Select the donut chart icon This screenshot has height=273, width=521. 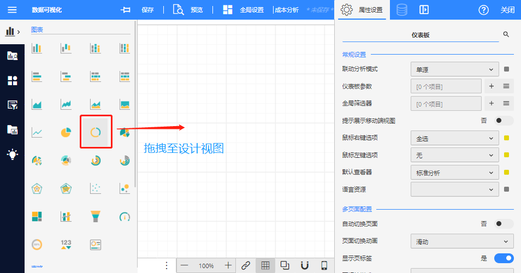(x=96, y=132)
